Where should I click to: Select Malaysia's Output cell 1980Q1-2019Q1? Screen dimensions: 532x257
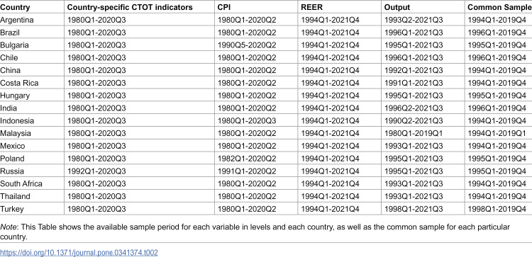[x=414, y=133]
